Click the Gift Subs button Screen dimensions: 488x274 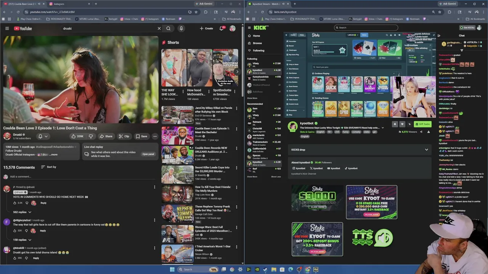click(422, 124)
